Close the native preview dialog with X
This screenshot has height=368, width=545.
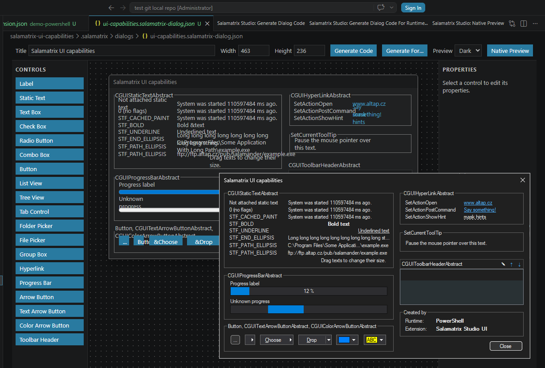523,180
